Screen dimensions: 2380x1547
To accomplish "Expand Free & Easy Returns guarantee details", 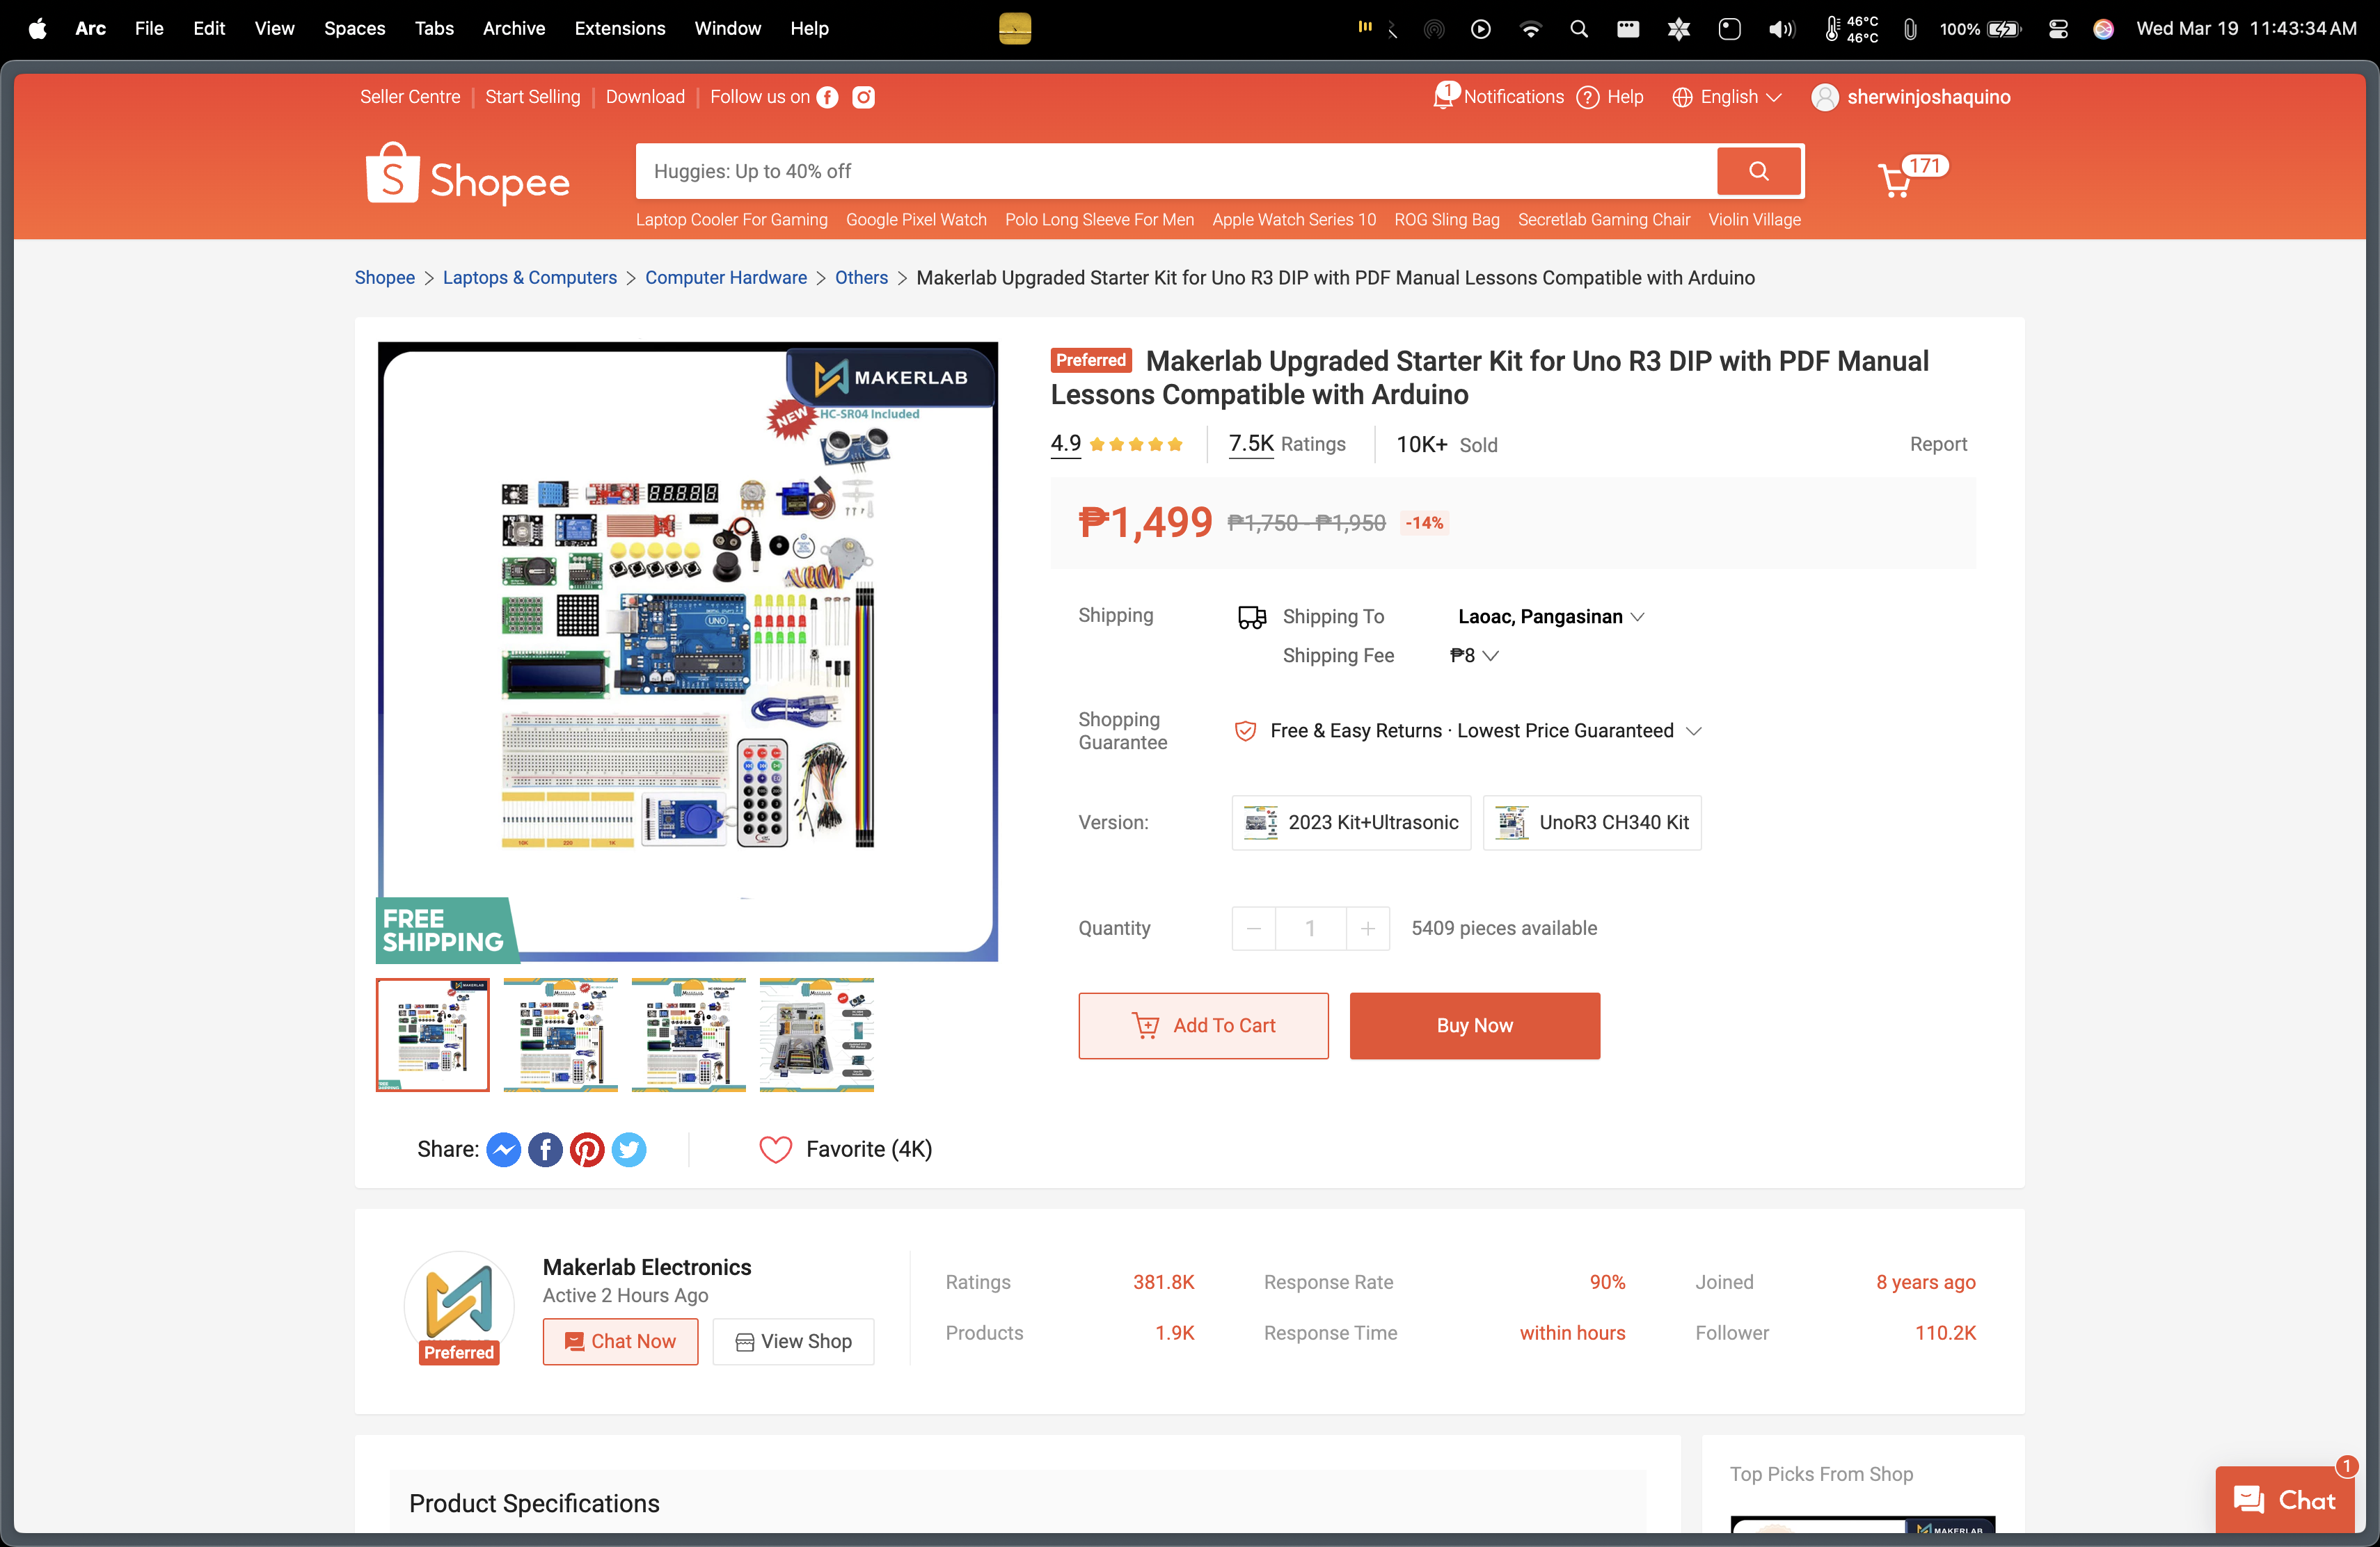I will pos(1485,732).
